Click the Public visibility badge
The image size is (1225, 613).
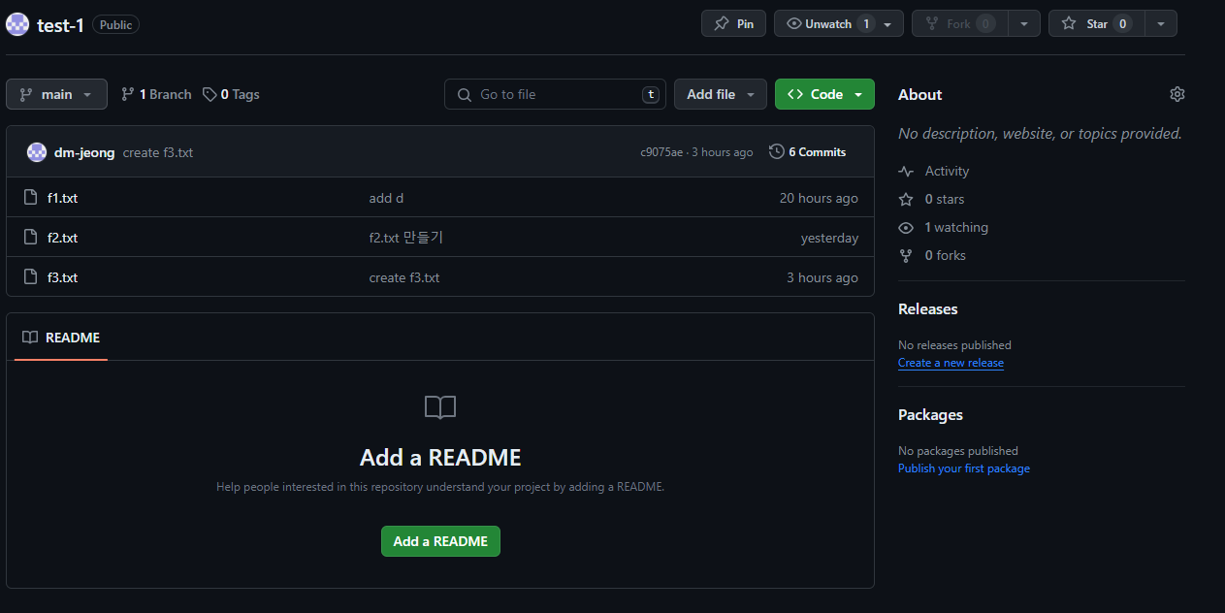[x=115, y=24]
